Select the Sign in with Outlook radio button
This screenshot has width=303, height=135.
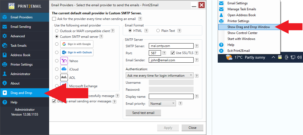pyautogui.click(x=57, y=52)
